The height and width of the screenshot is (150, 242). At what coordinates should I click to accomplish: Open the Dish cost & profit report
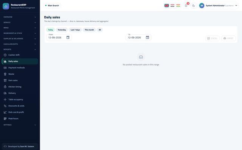pos(20,112)
